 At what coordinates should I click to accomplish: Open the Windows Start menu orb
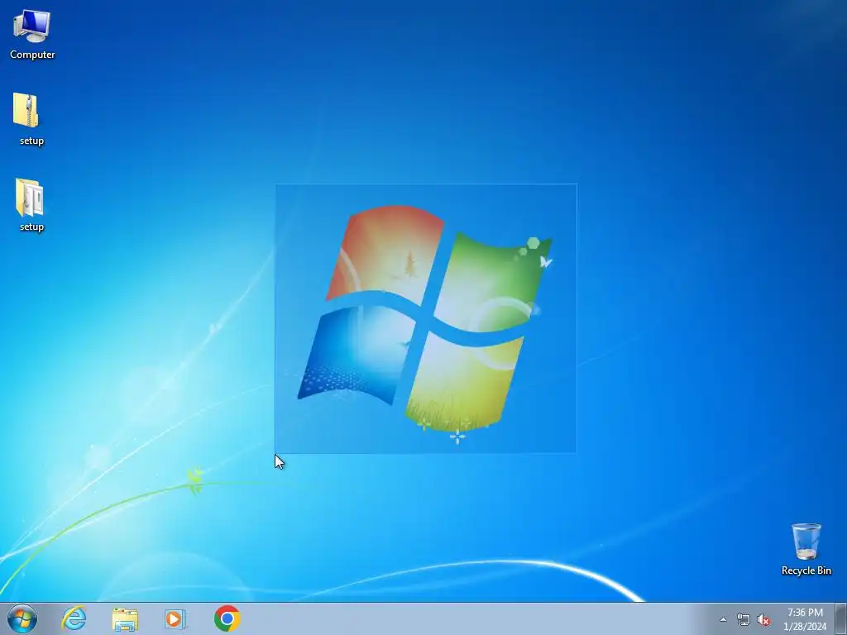[x=22, y=618]
